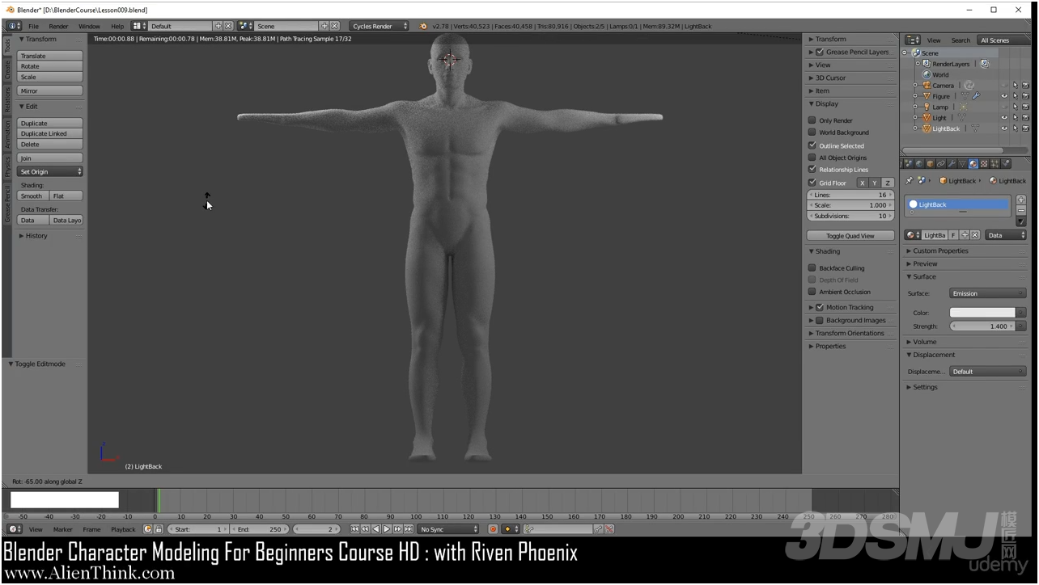This screenshot has height=585, width=1039.
Task: Toggle visibility eye for Figure
Action: 1004,96
